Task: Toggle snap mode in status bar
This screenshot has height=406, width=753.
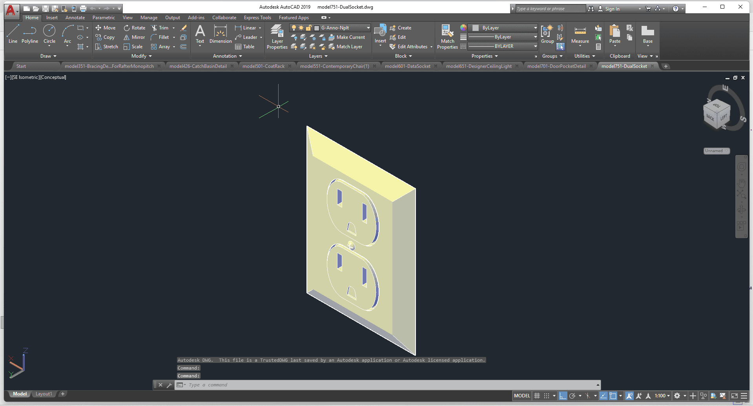Action: 547,396
